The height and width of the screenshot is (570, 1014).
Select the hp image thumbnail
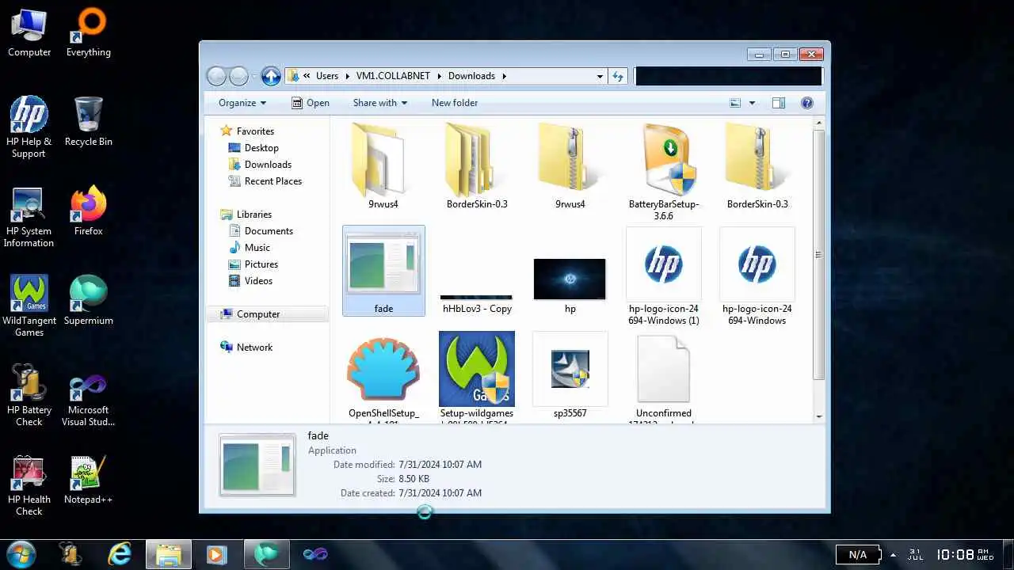(x=570, y=286)
